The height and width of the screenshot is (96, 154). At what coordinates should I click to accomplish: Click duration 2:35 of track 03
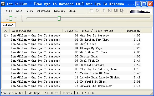(137, 44)
